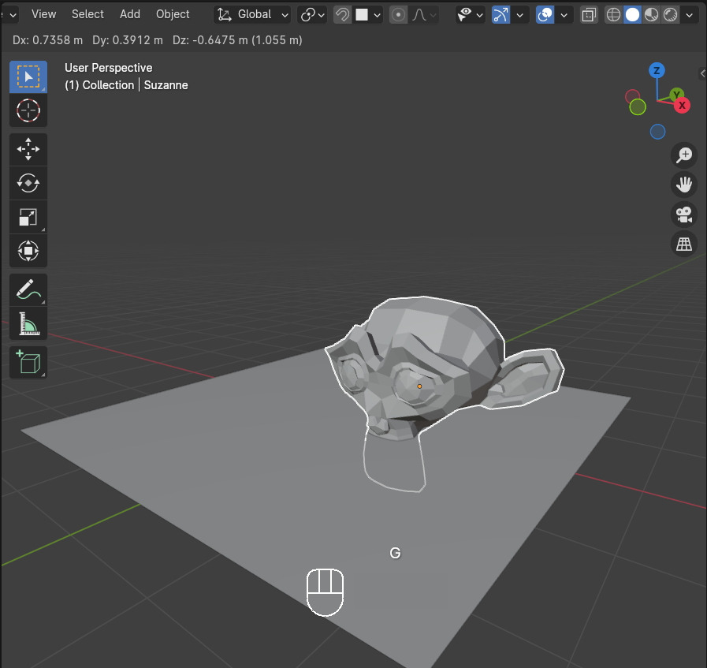Open the overlays options arrow
This screenshot has width=707, height=668.
pyautogui.click(x=564, y=15)
